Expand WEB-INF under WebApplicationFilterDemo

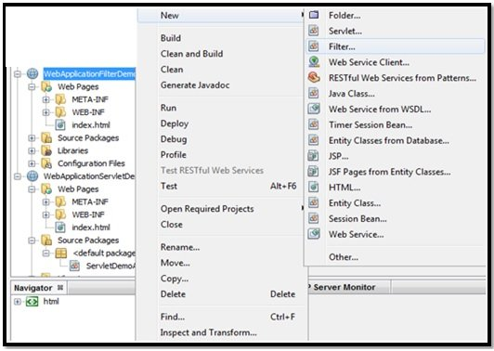[x=46, y=112]
